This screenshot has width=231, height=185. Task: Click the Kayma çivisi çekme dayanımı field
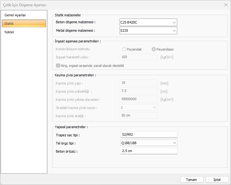coord(138,99)
